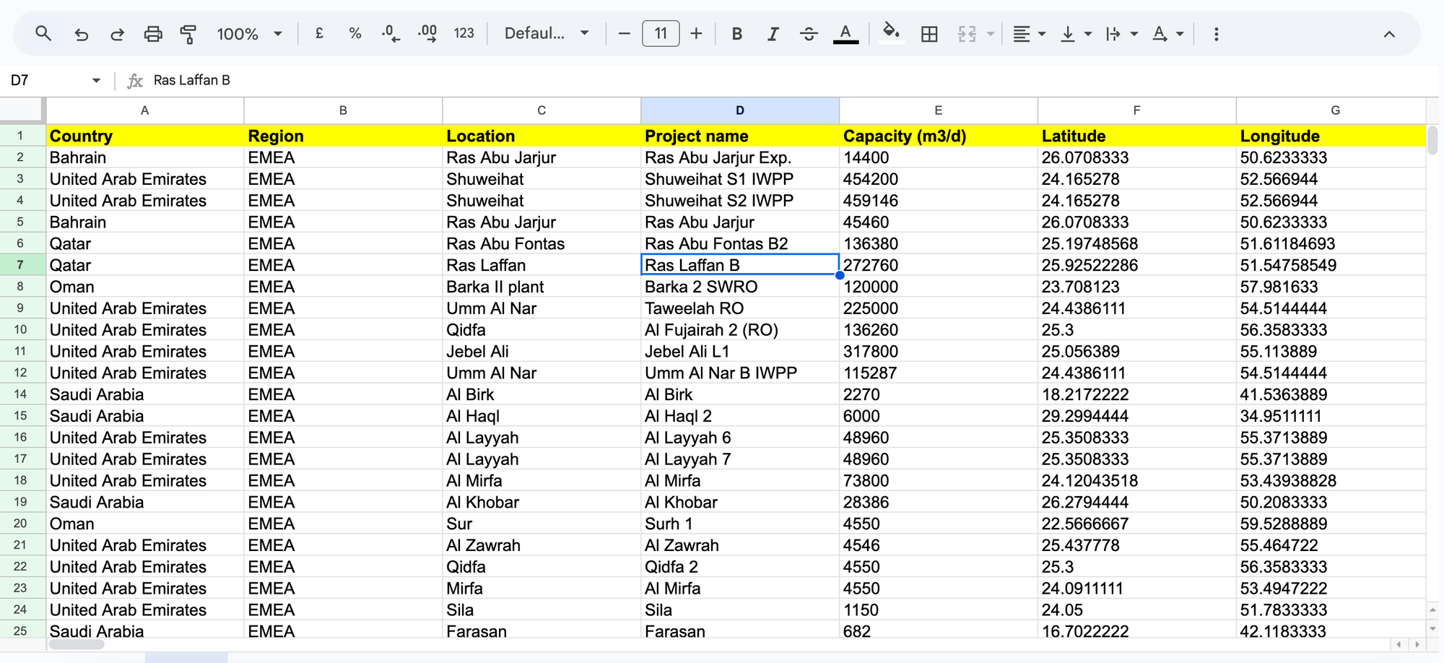The width and height of the screenshot is (1444, 663).
Task: Format selection as currency
Action: pos(318,33)
